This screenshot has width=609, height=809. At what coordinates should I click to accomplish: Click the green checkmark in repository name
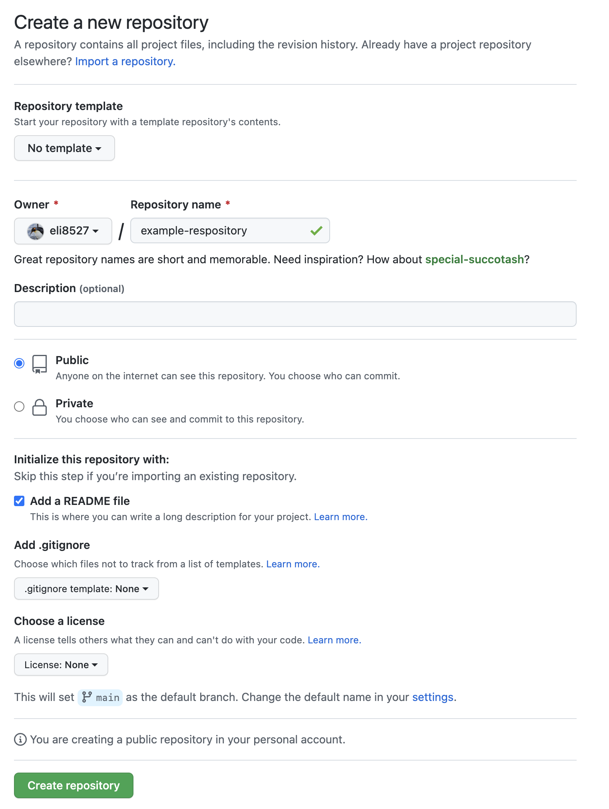coord(316,230)
